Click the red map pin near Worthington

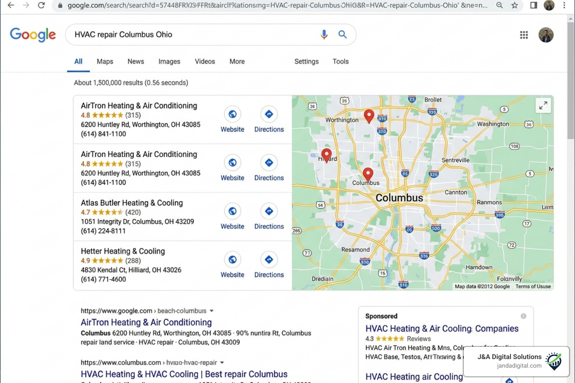369,116
